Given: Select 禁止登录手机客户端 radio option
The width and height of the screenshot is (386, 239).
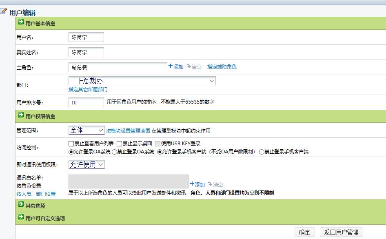Looking at the screenshot, I should (x=262, y=152).
